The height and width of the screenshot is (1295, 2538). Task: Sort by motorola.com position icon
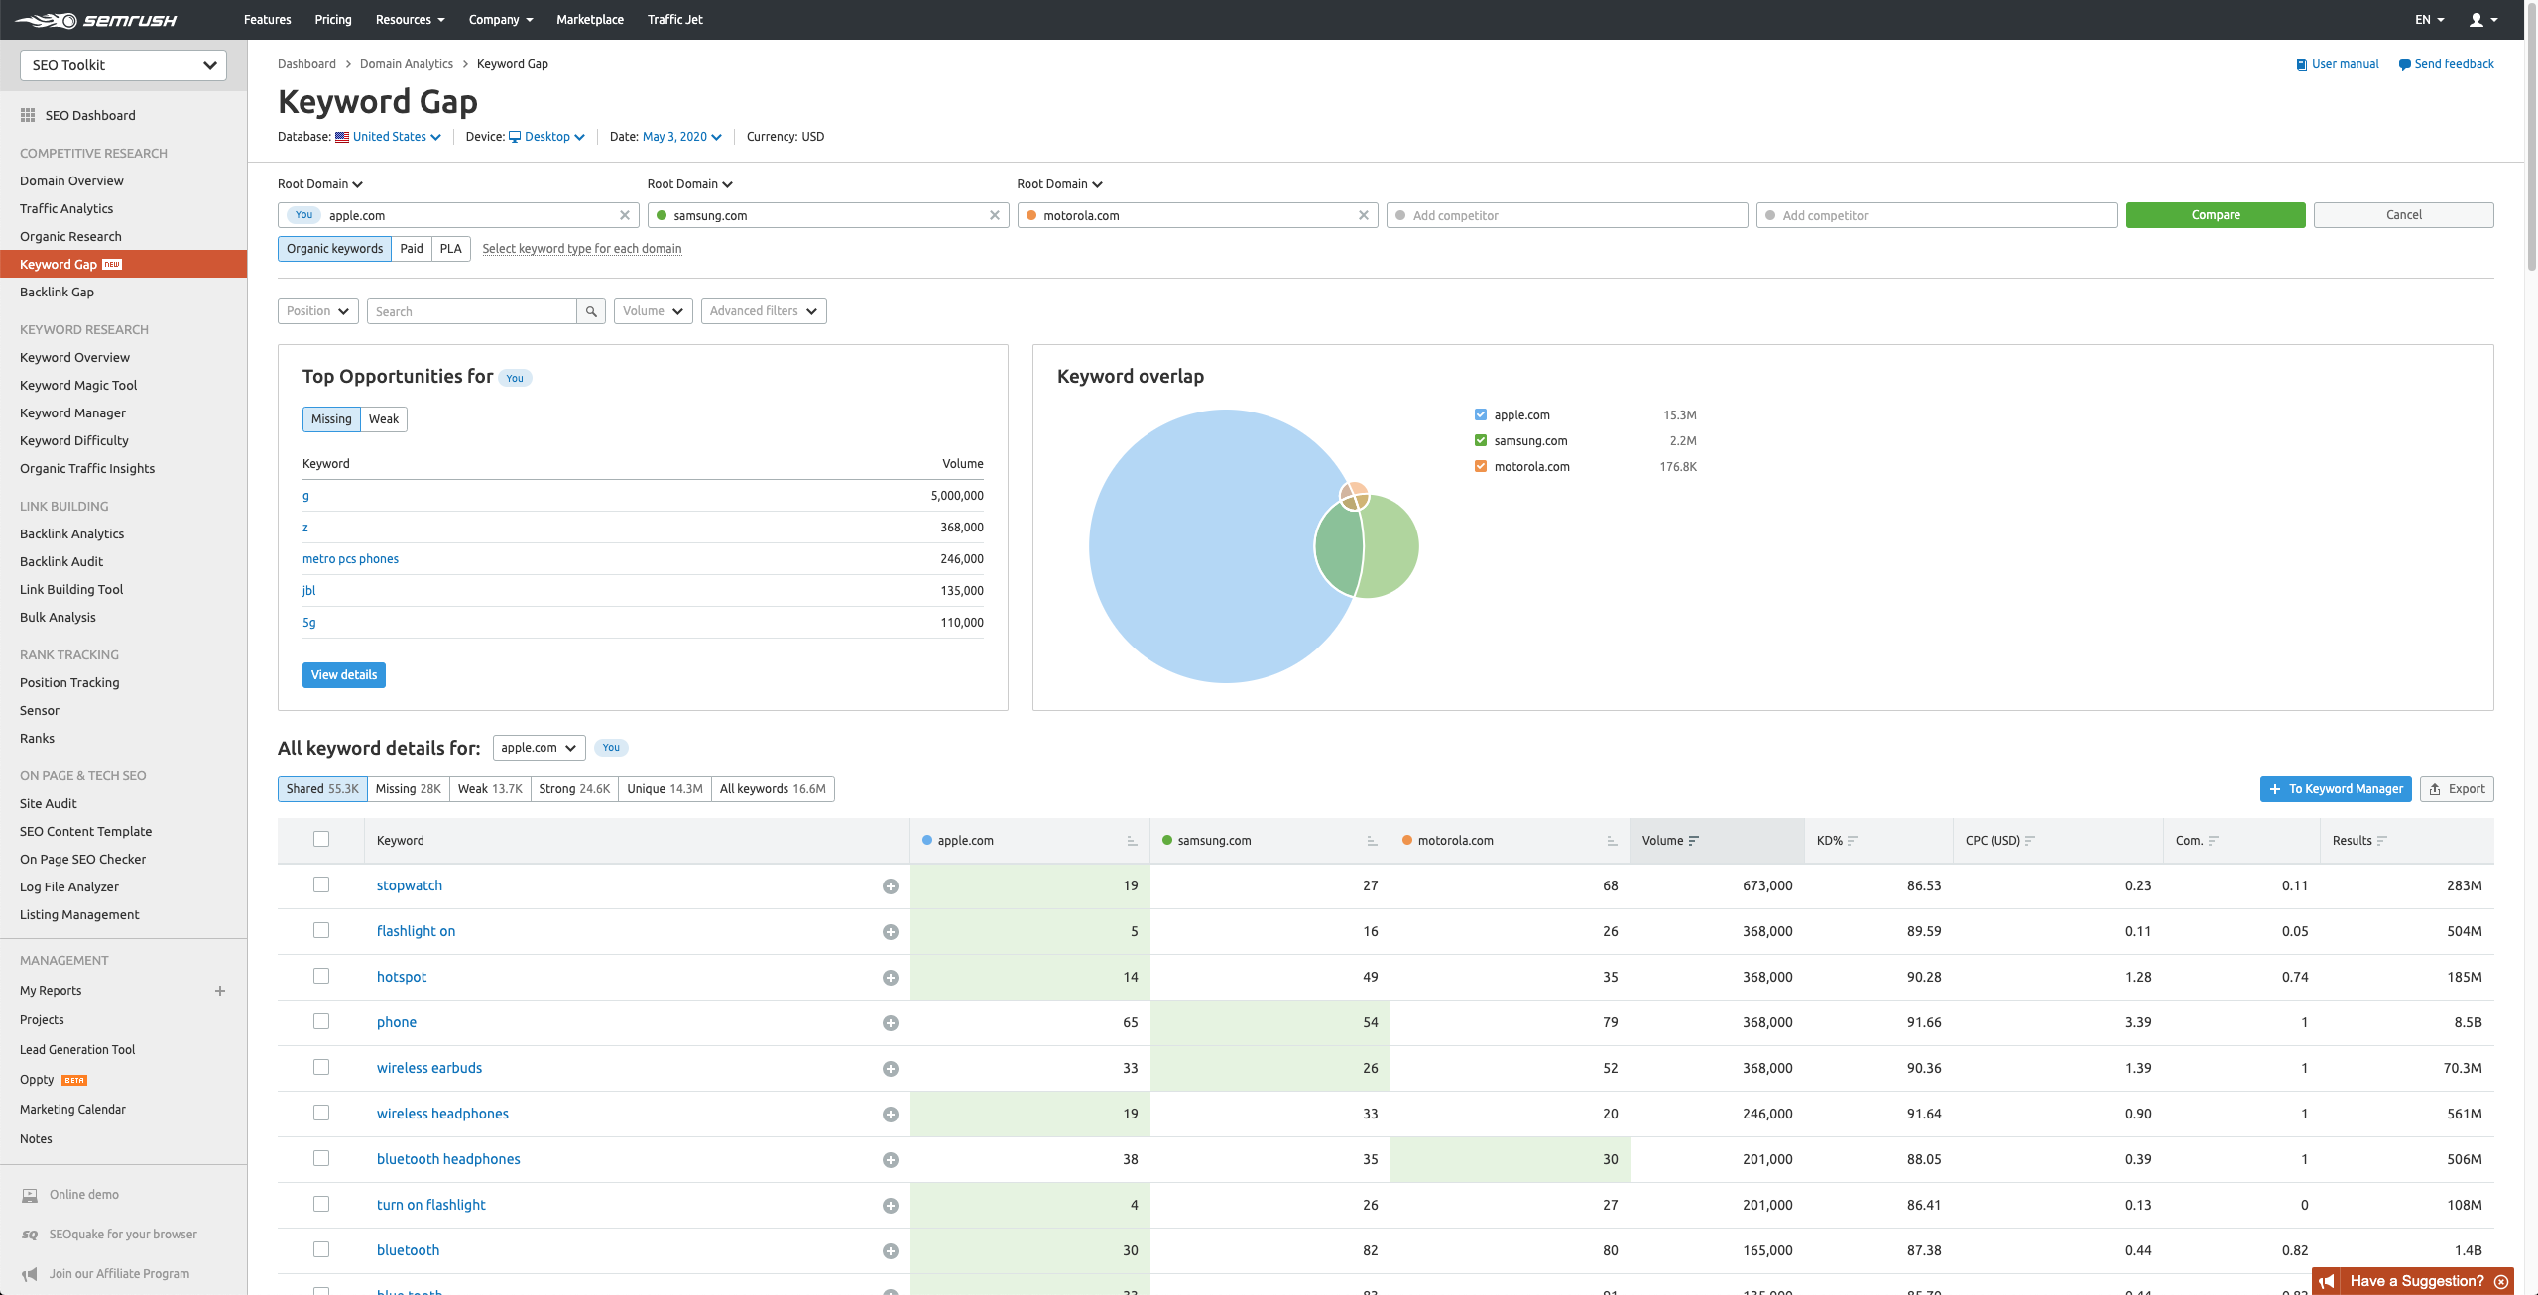point(1612,841)
